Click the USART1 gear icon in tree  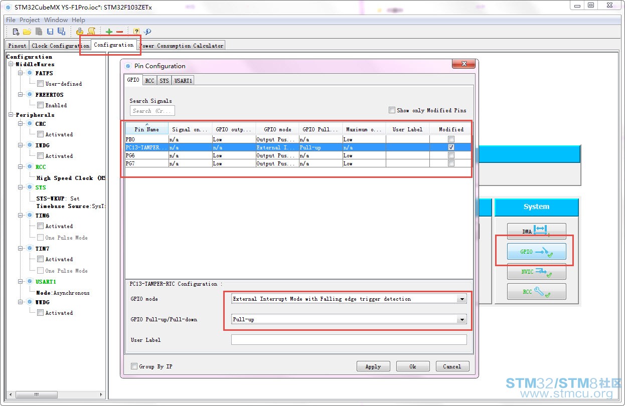click(30, 281)
